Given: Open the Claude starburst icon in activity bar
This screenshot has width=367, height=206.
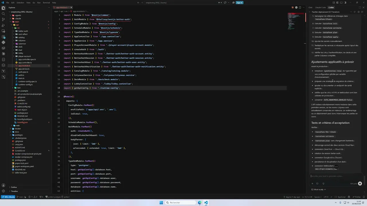Looking at the screenshot, I should [x=3, y=54].
